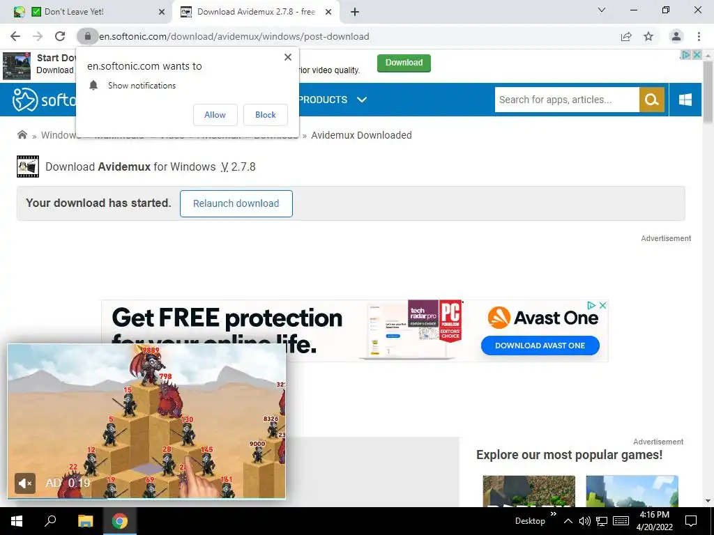
Task: Click the Windows platform icon in header
Action: point(685,100)
